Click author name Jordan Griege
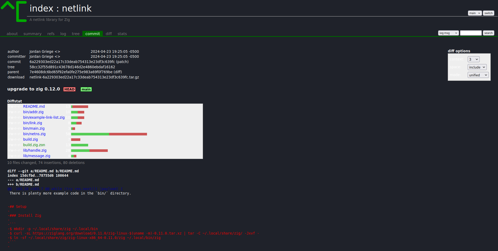Image resolution: width=498 pixels, height=251 pixels. point(41,52)
